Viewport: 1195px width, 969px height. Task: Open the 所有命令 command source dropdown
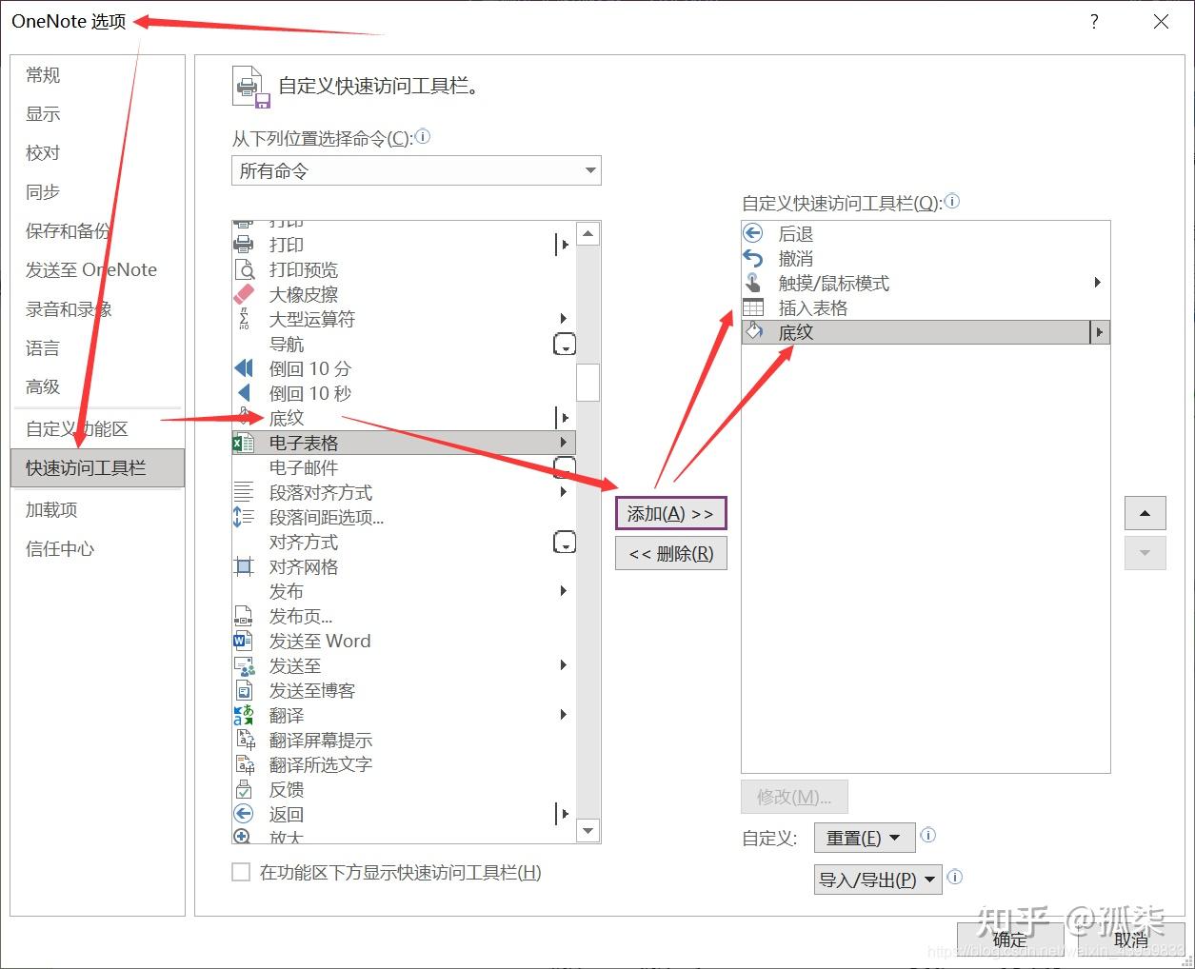point(416,170)
